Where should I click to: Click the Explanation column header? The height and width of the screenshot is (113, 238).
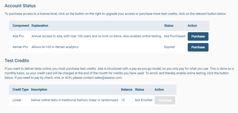coord(40,26)
